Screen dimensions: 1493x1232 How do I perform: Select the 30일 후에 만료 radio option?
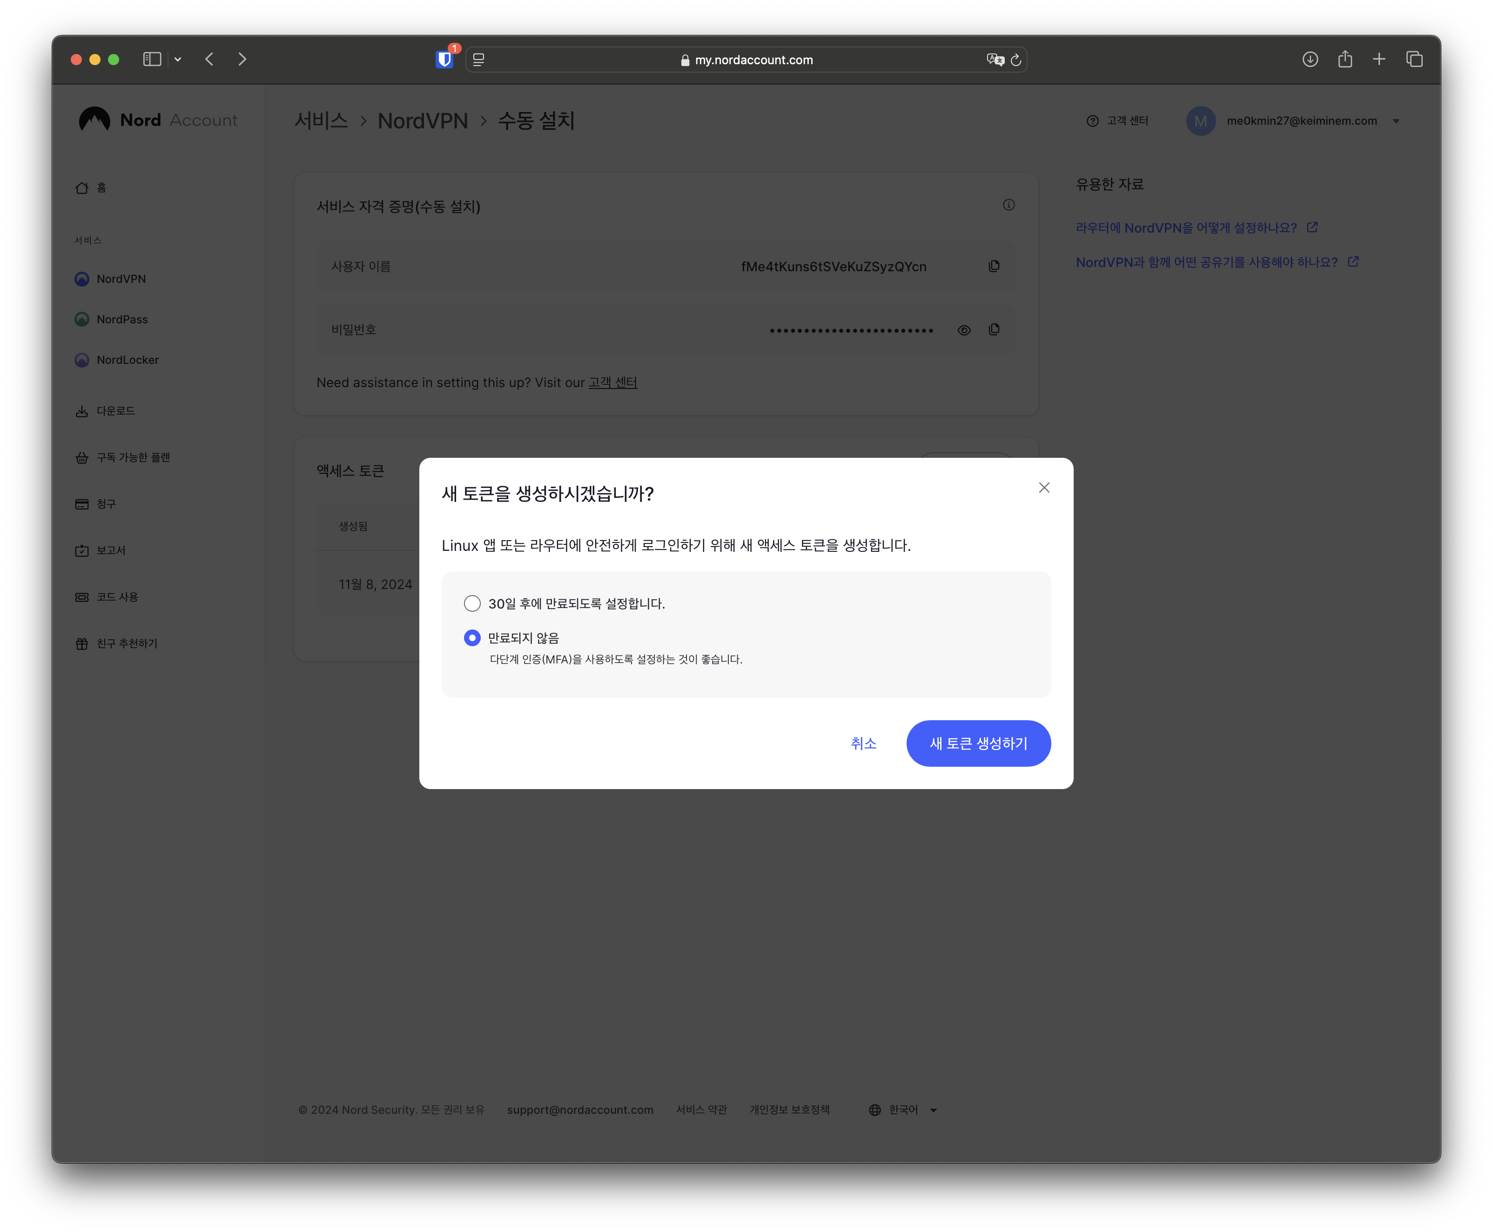click(x=472, y=604)
